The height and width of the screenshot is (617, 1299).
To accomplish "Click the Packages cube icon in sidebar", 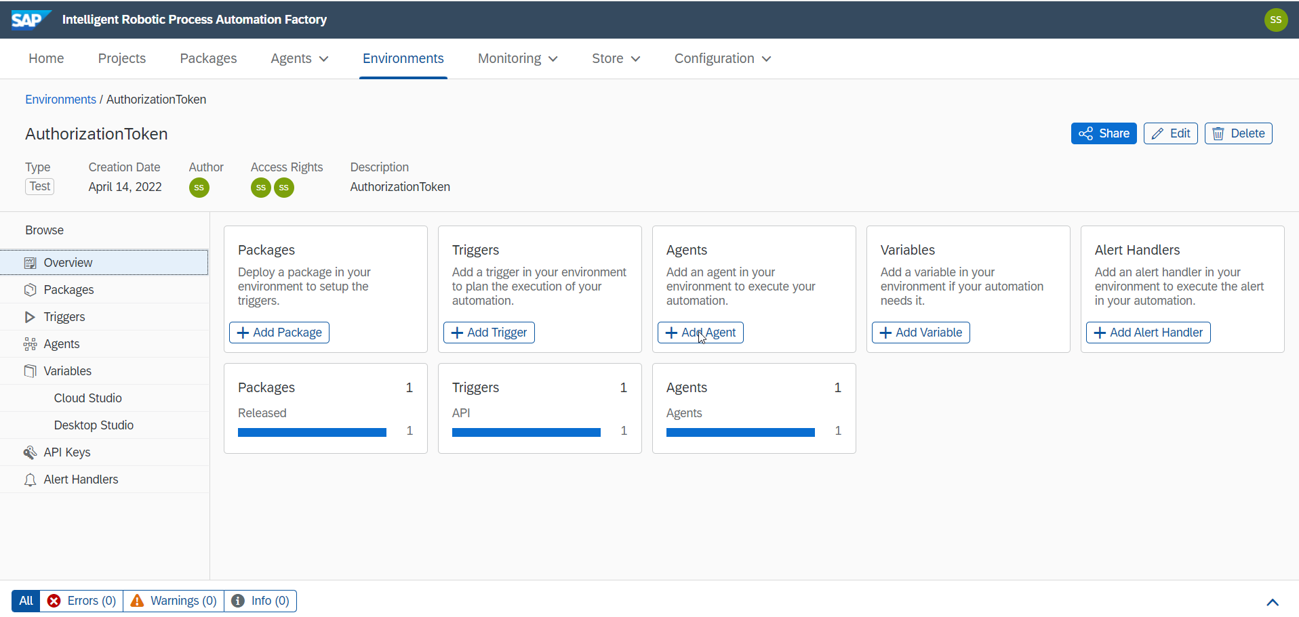I will coord(30,290).
